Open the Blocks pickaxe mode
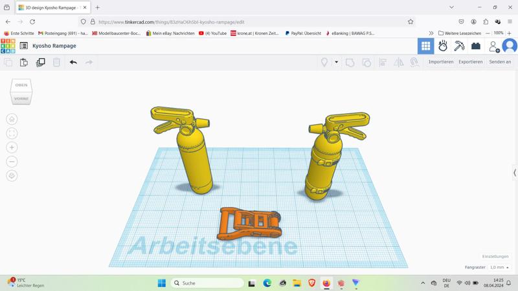Viewport: 518px width, 291px height. click(459, 46)
